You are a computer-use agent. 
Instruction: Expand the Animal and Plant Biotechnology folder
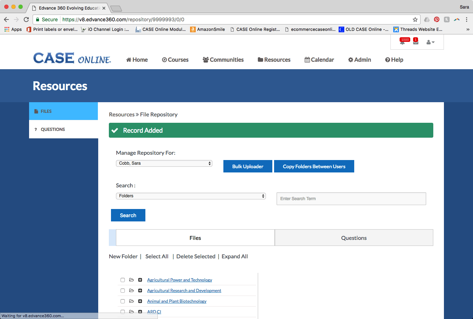pyautogui.click(x=140, y=301)
